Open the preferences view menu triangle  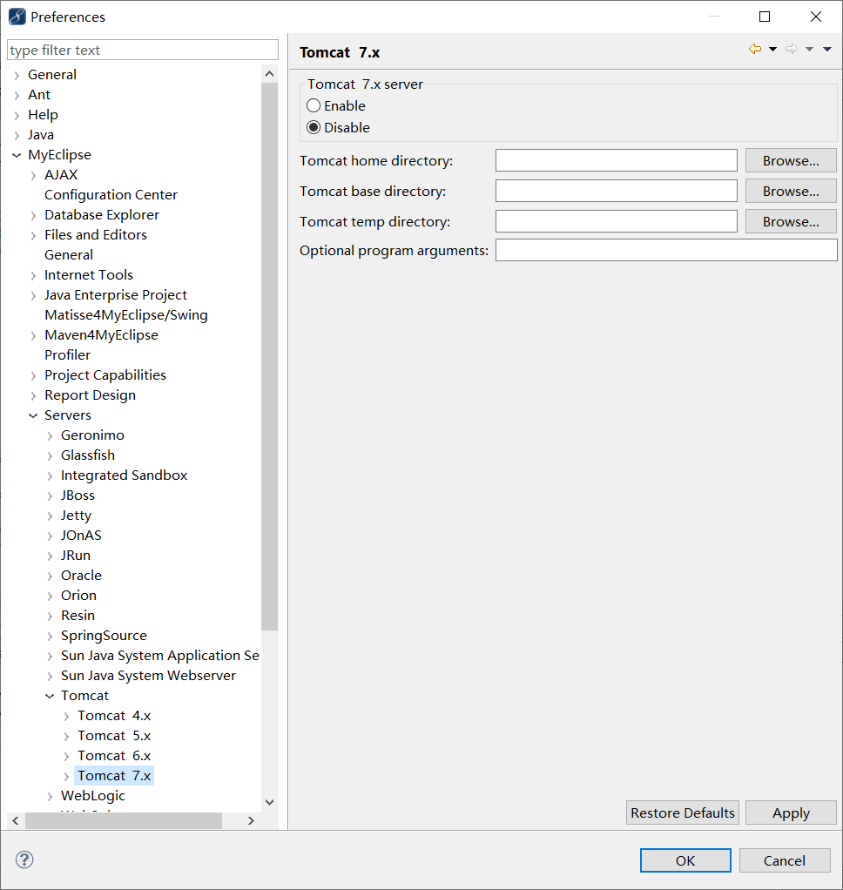[x=827, y=50]
